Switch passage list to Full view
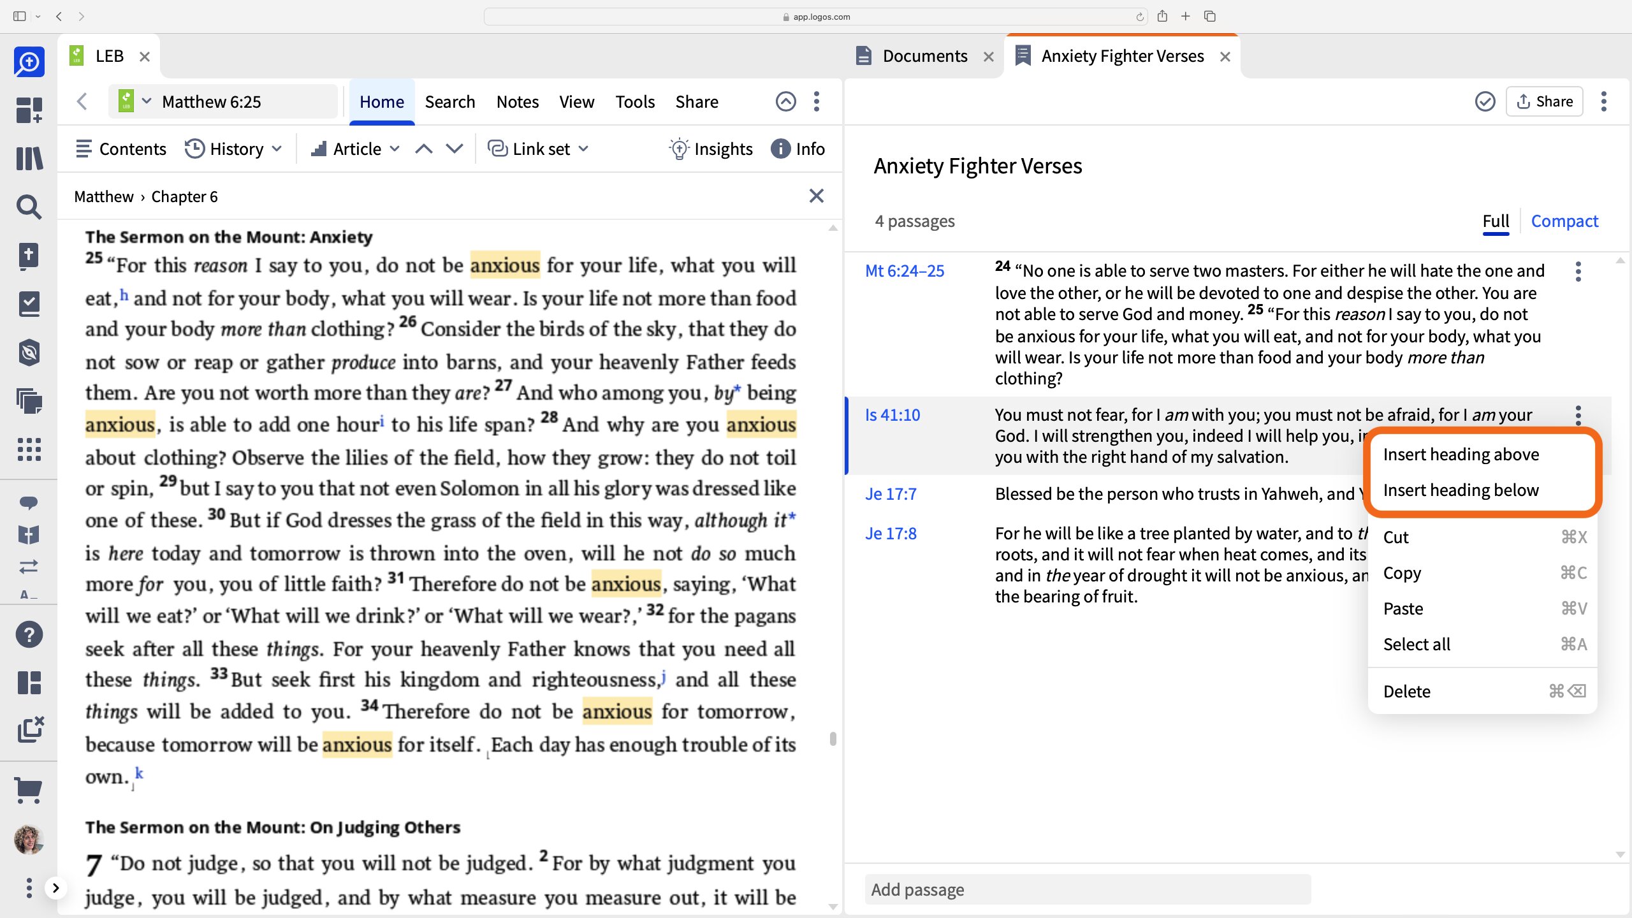The image size is (1632, 918). pyautogui.click(x=1496, y=221)
